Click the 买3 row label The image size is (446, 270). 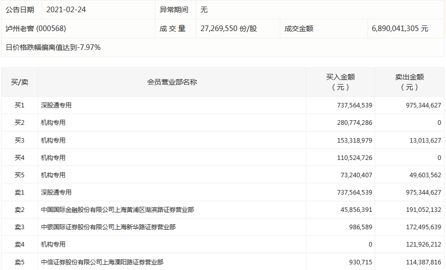point(19,140)
